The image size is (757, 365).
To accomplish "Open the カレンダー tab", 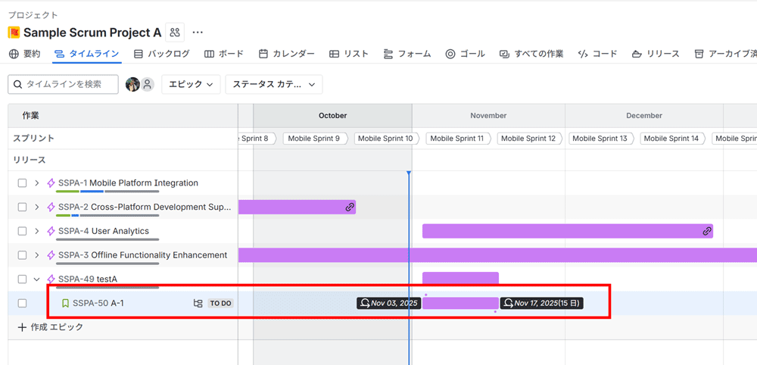I will coord(286,54).
